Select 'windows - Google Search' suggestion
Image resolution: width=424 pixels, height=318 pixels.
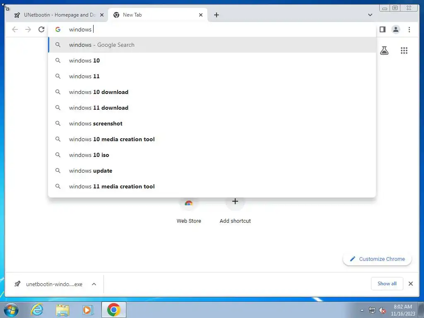tap(212, 45)
